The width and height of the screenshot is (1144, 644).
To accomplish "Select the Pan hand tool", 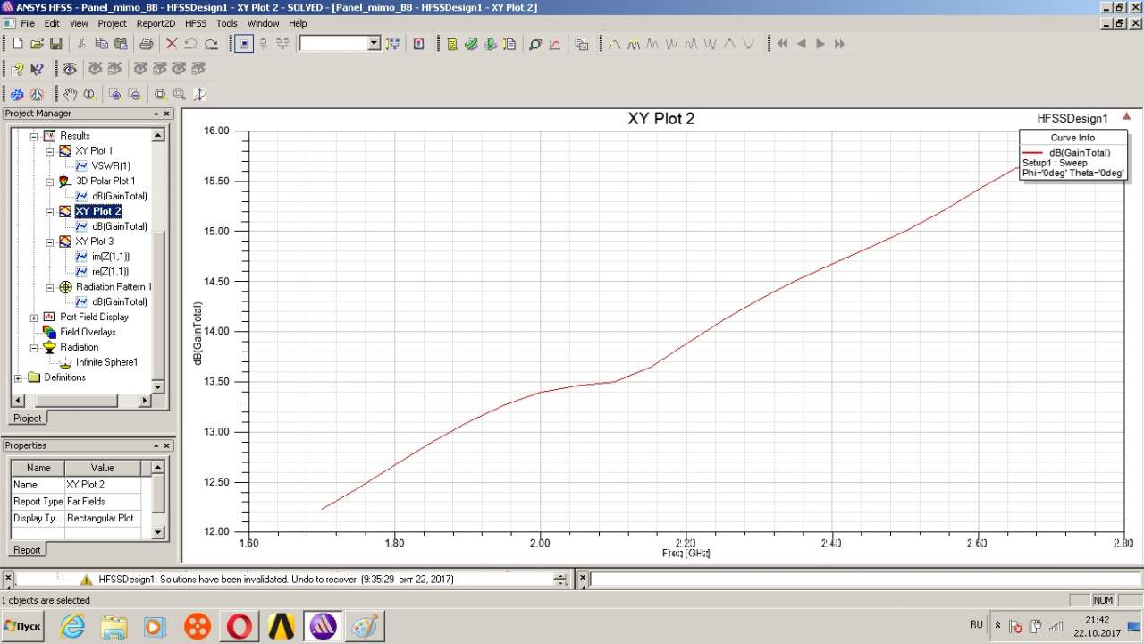I will (70, 94).
